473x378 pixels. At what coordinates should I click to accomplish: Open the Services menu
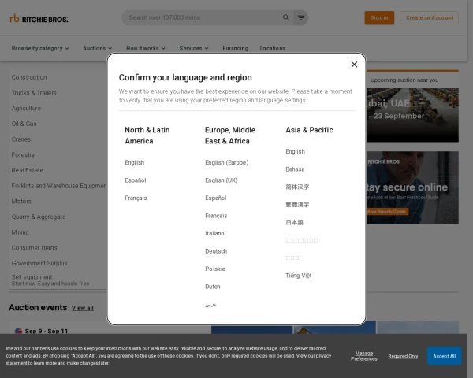coord(194,48)
